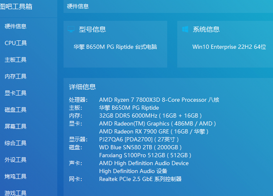This screenshot has height=196, width=273.
Task: Select the AMD Ryzen 7 7800X3D processor line
Action: tap(159, 100)
